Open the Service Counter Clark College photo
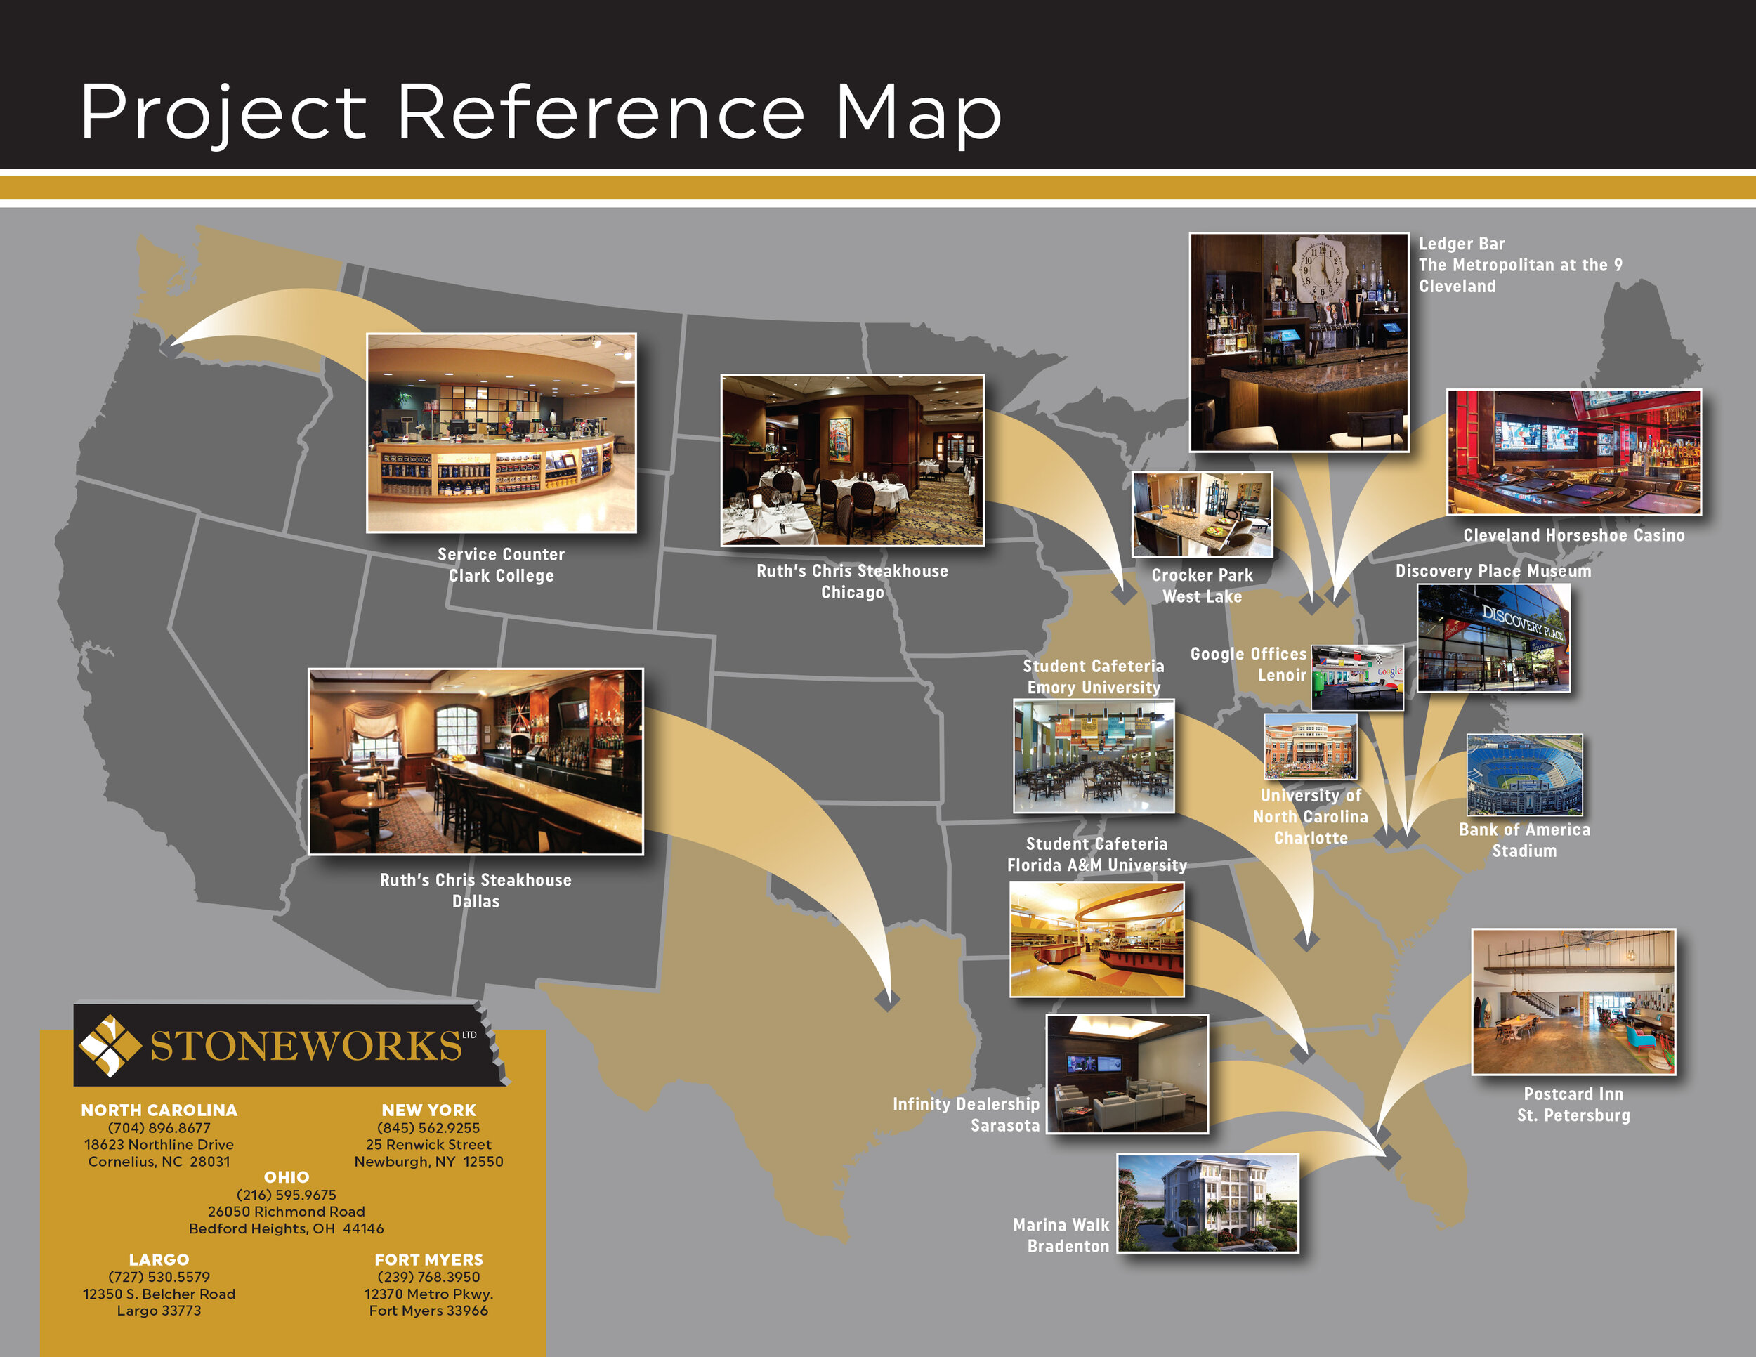 (501, 433)
